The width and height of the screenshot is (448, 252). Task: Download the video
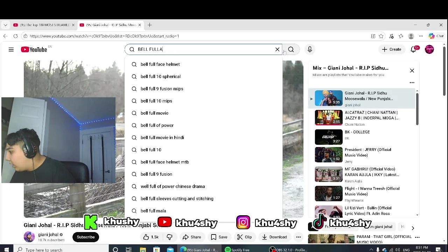tap(274, 237)
